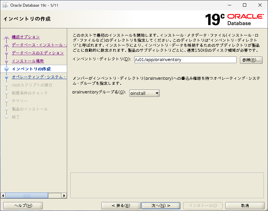This screenshot has height=211, width=268.
Task: Open オペレーティング・システム step link
Action: pyautogui.click(x=39, y=77)
